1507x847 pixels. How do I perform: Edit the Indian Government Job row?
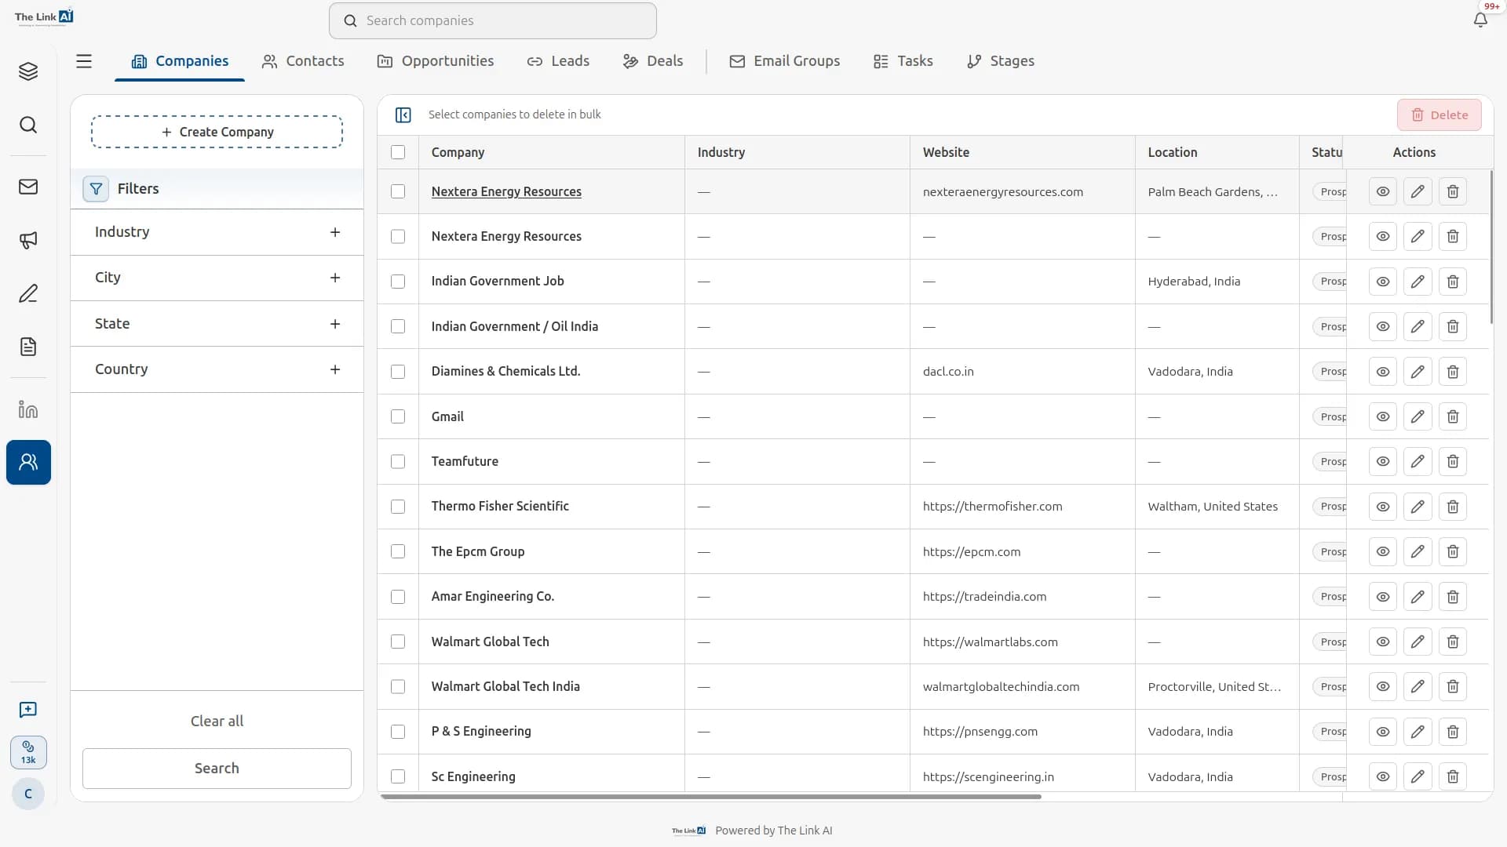(x=1418, y=282)
